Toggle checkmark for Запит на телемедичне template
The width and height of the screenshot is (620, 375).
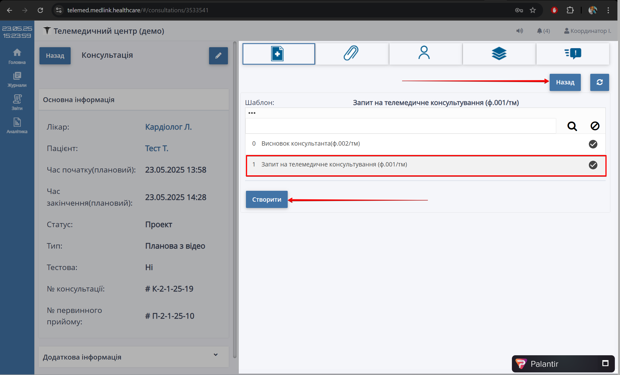593,165
